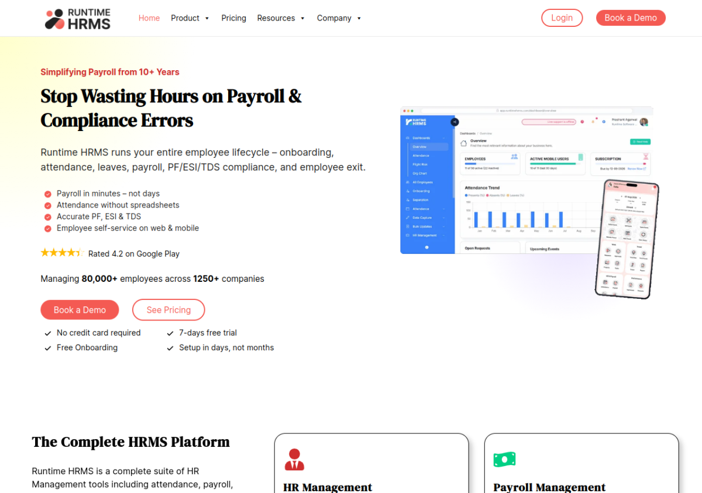The height and width of the screenshot is (493, 702).
Task: Open the Home menu item
Action: [149, 18]
